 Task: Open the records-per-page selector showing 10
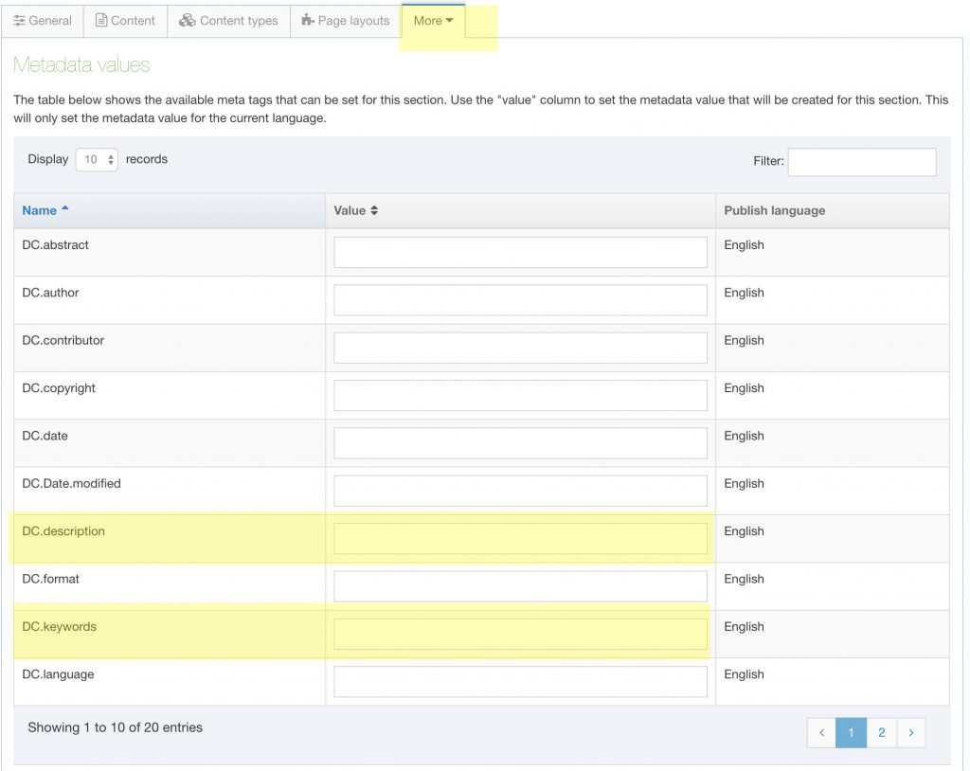pos(96,159)
